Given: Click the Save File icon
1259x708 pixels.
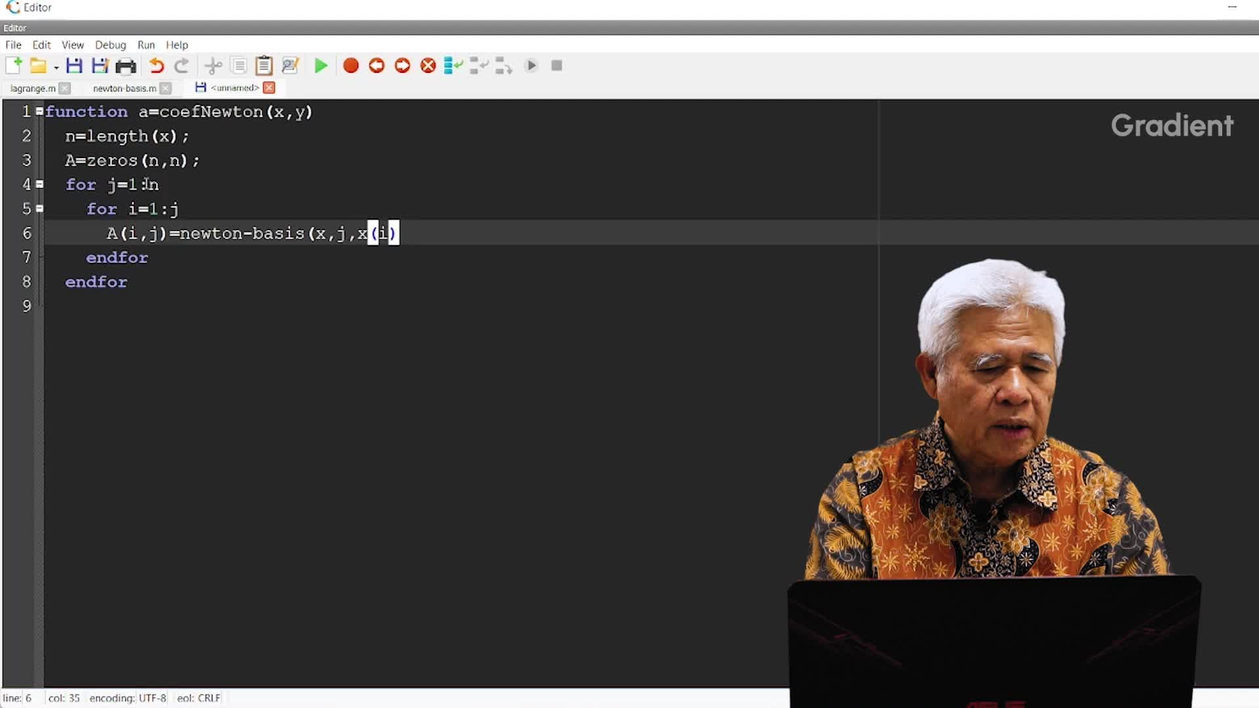Looking at the screenshot, I should pos(74,66).
